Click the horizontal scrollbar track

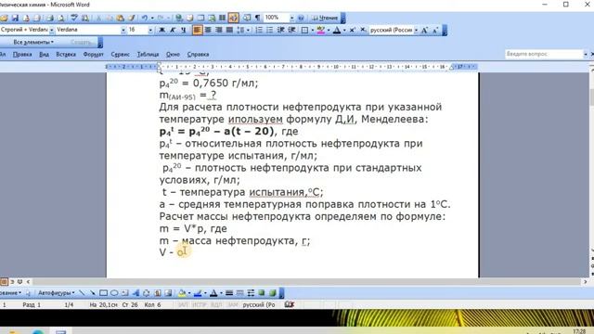click(x=306, y=282)
